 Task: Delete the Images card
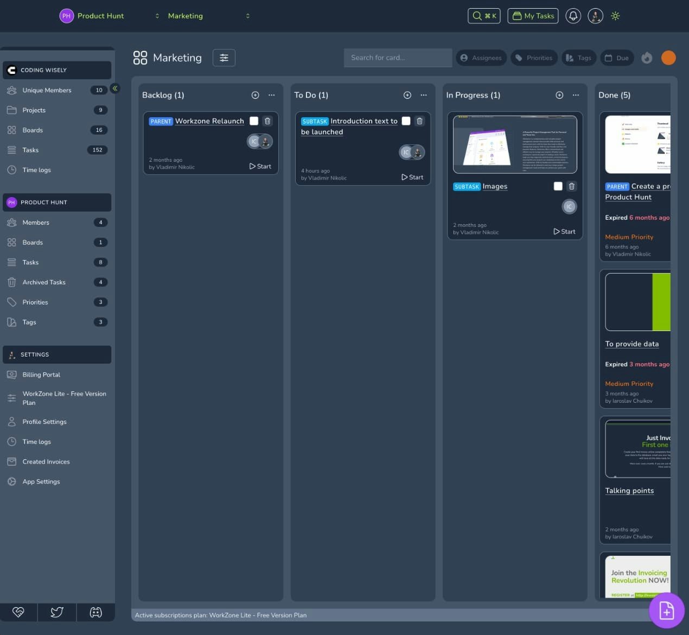tap(571, 186)
